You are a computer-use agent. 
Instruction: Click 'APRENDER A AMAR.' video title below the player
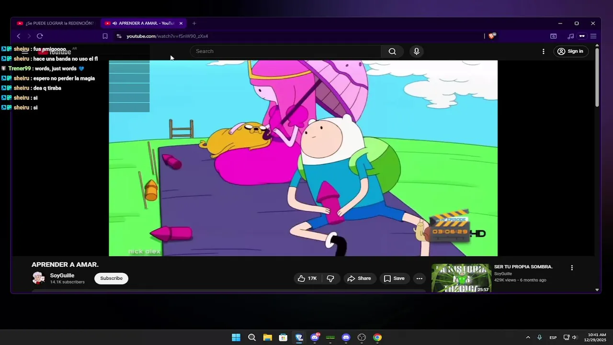pos(65,264)
